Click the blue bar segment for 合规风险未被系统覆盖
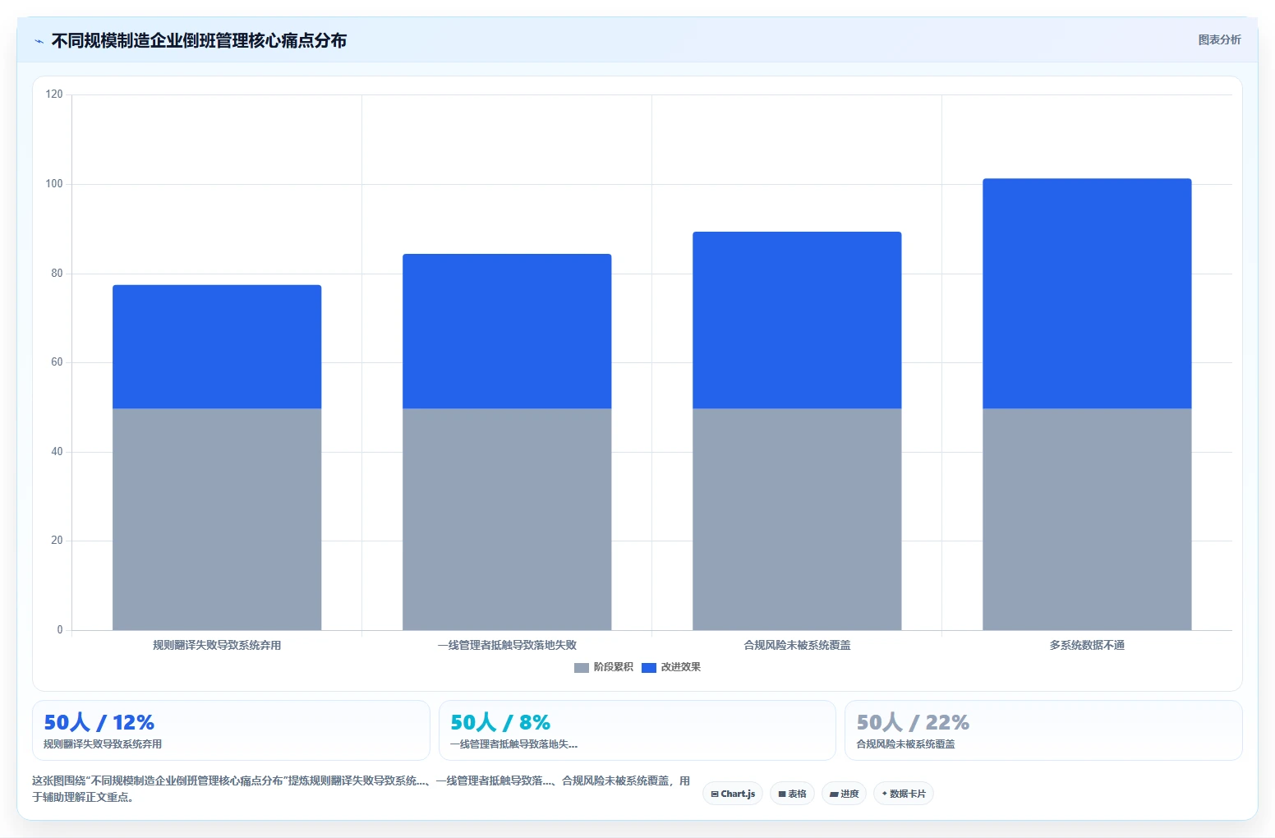The width and height of the screenshot is (1275, 838). click(x=797, y=320)
